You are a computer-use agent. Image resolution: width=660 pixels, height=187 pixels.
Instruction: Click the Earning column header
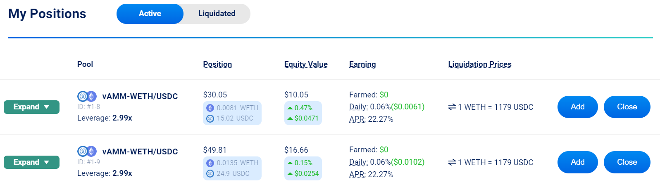(362, 64)
